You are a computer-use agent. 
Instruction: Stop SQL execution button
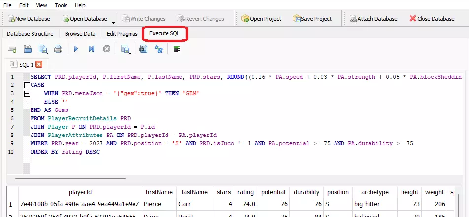(107, 49)
